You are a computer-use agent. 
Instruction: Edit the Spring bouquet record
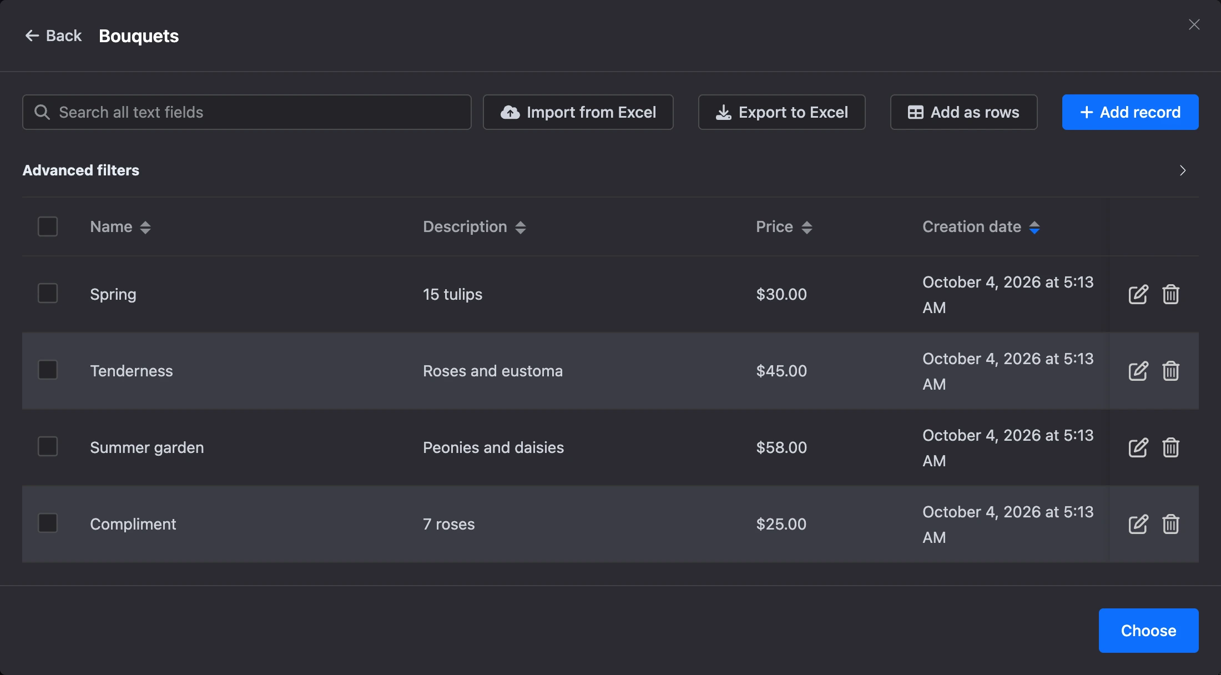click(1138, 294)
